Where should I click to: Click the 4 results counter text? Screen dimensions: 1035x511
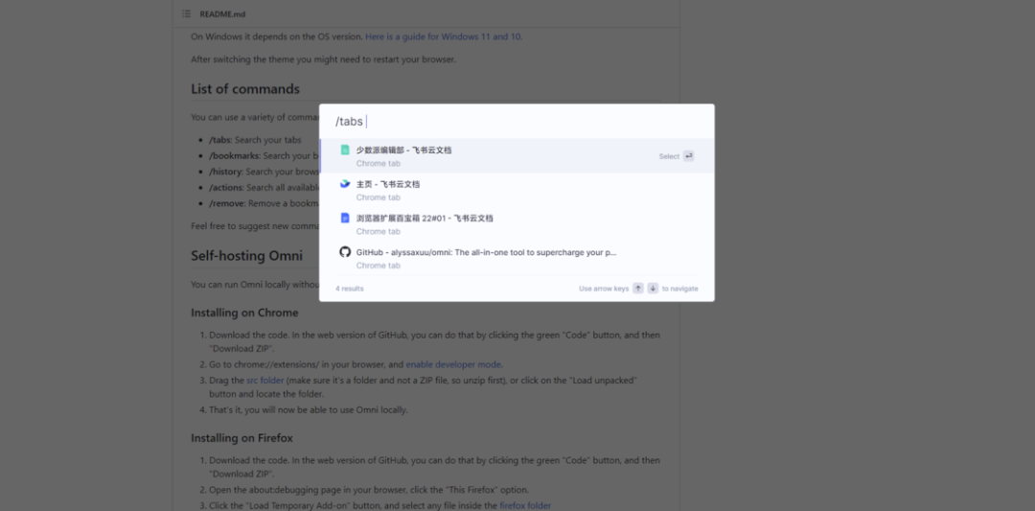(x=349, y=289)
